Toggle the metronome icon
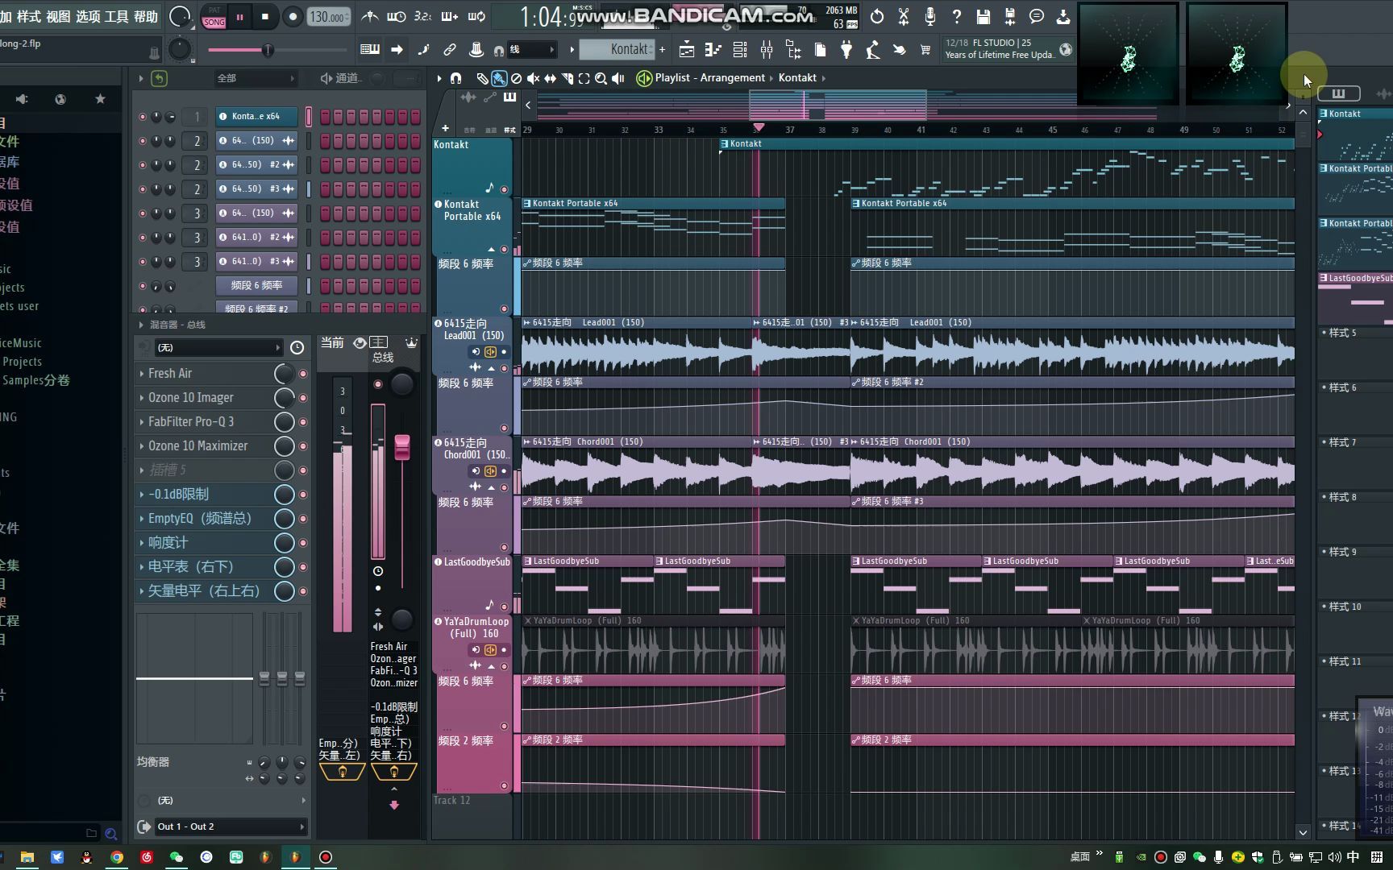The height and width of the screenshot is (870, 1393). [x=369, y=16]
